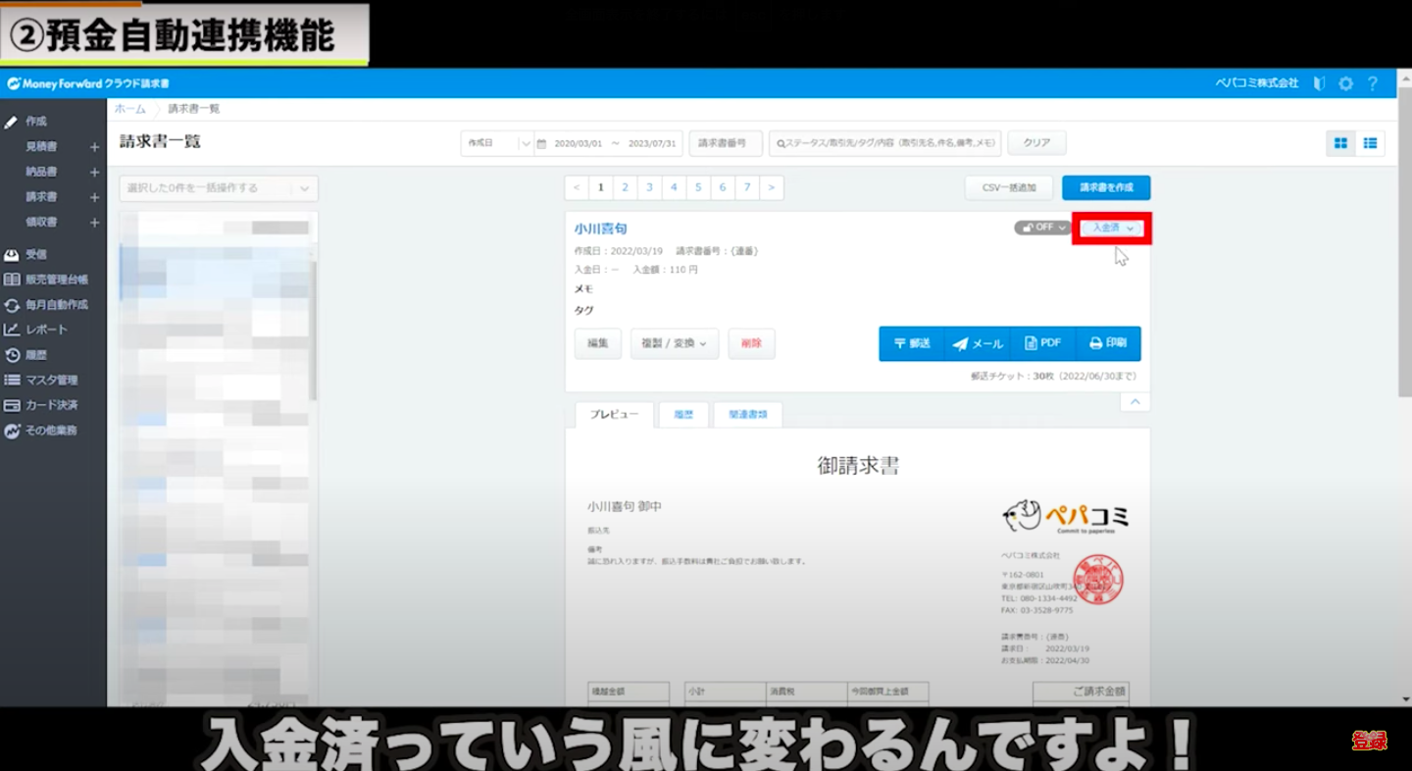
Task: Open the guide book icon in header
Action: pyautogui.click(x=1319, y=83)
